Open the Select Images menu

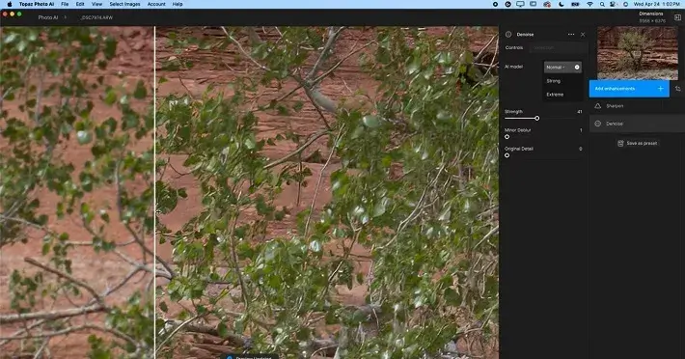point(124,4)
